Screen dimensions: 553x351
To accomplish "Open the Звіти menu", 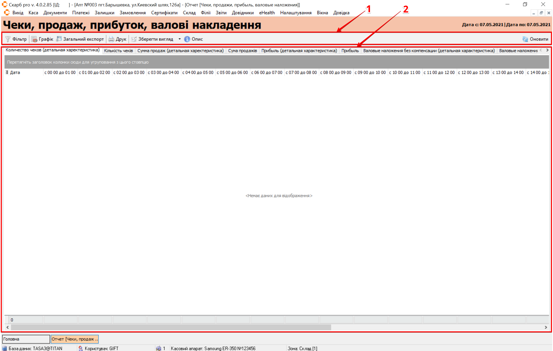I will coord(221,13).
